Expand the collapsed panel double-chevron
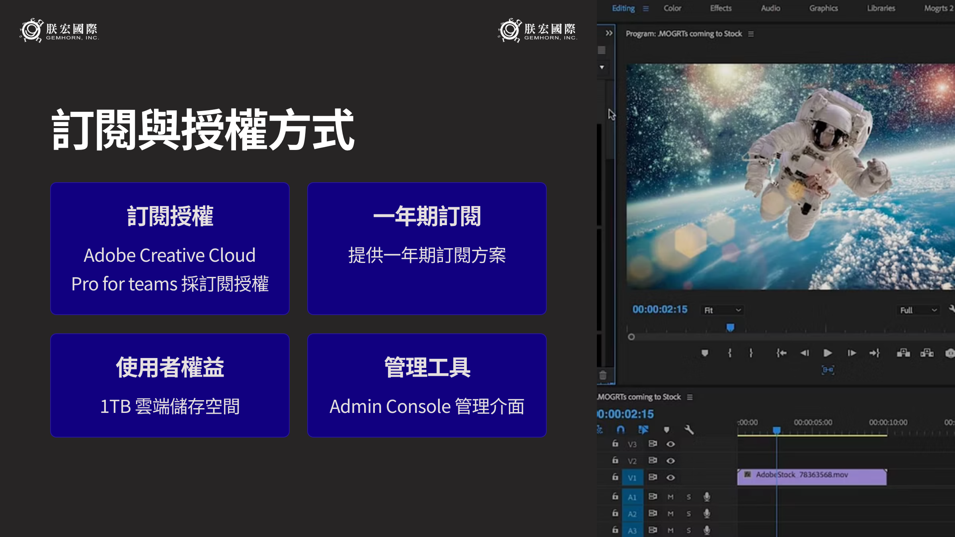Viewport: 955px width, 537px height. pyautogui.click(x=609, y=33)
